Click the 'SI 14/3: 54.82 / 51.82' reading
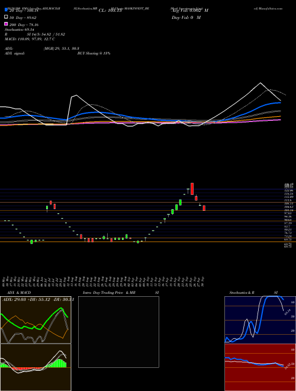Image resolution: width=296 pixels, height=391 pixels. point(46,34)
